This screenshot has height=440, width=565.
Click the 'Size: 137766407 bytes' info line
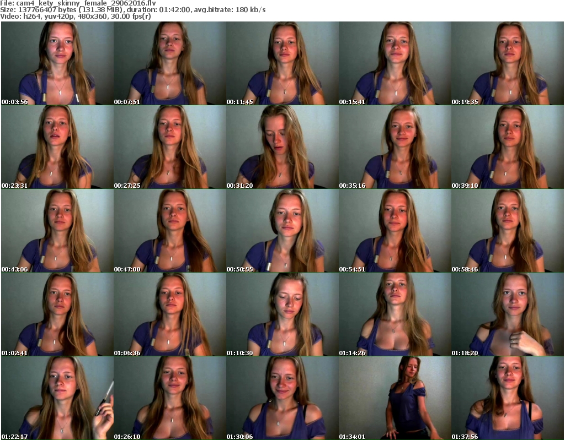click(x=133, y=10)
